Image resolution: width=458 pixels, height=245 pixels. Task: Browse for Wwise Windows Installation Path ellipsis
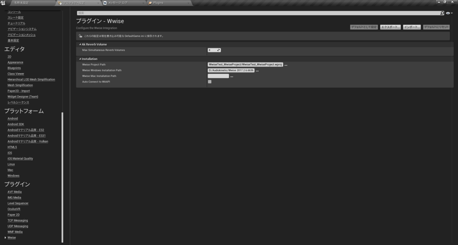click(x=257, y=71)
